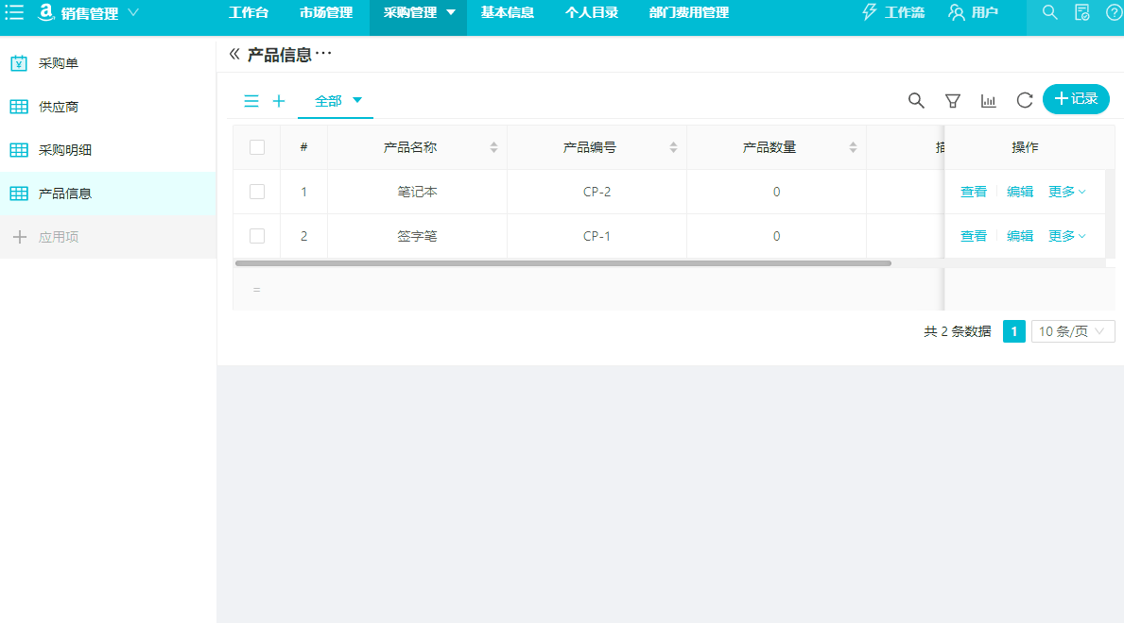Check the checkbox for the 签字笔 row
The width and height of the screenshot is (1124, 623).
click(256, 235)
